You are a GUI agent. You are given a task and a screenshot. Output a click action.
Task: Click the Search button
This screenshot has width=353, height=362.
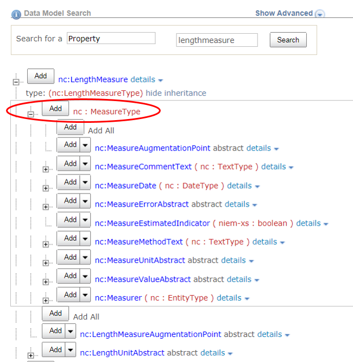(x=288, y=40)
